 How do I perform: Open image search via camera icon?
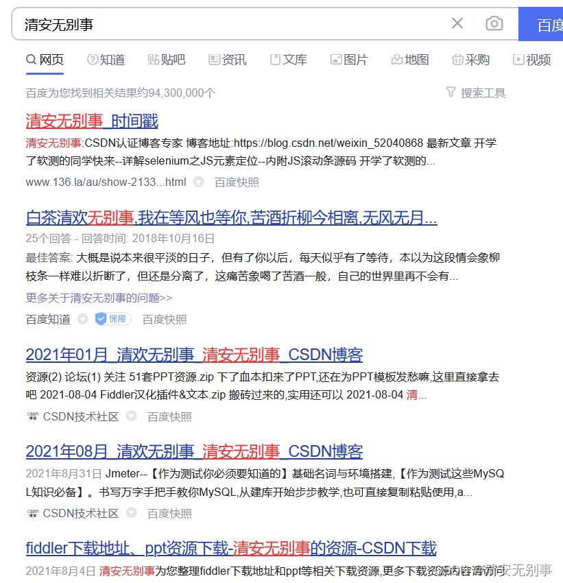(494, 23)
